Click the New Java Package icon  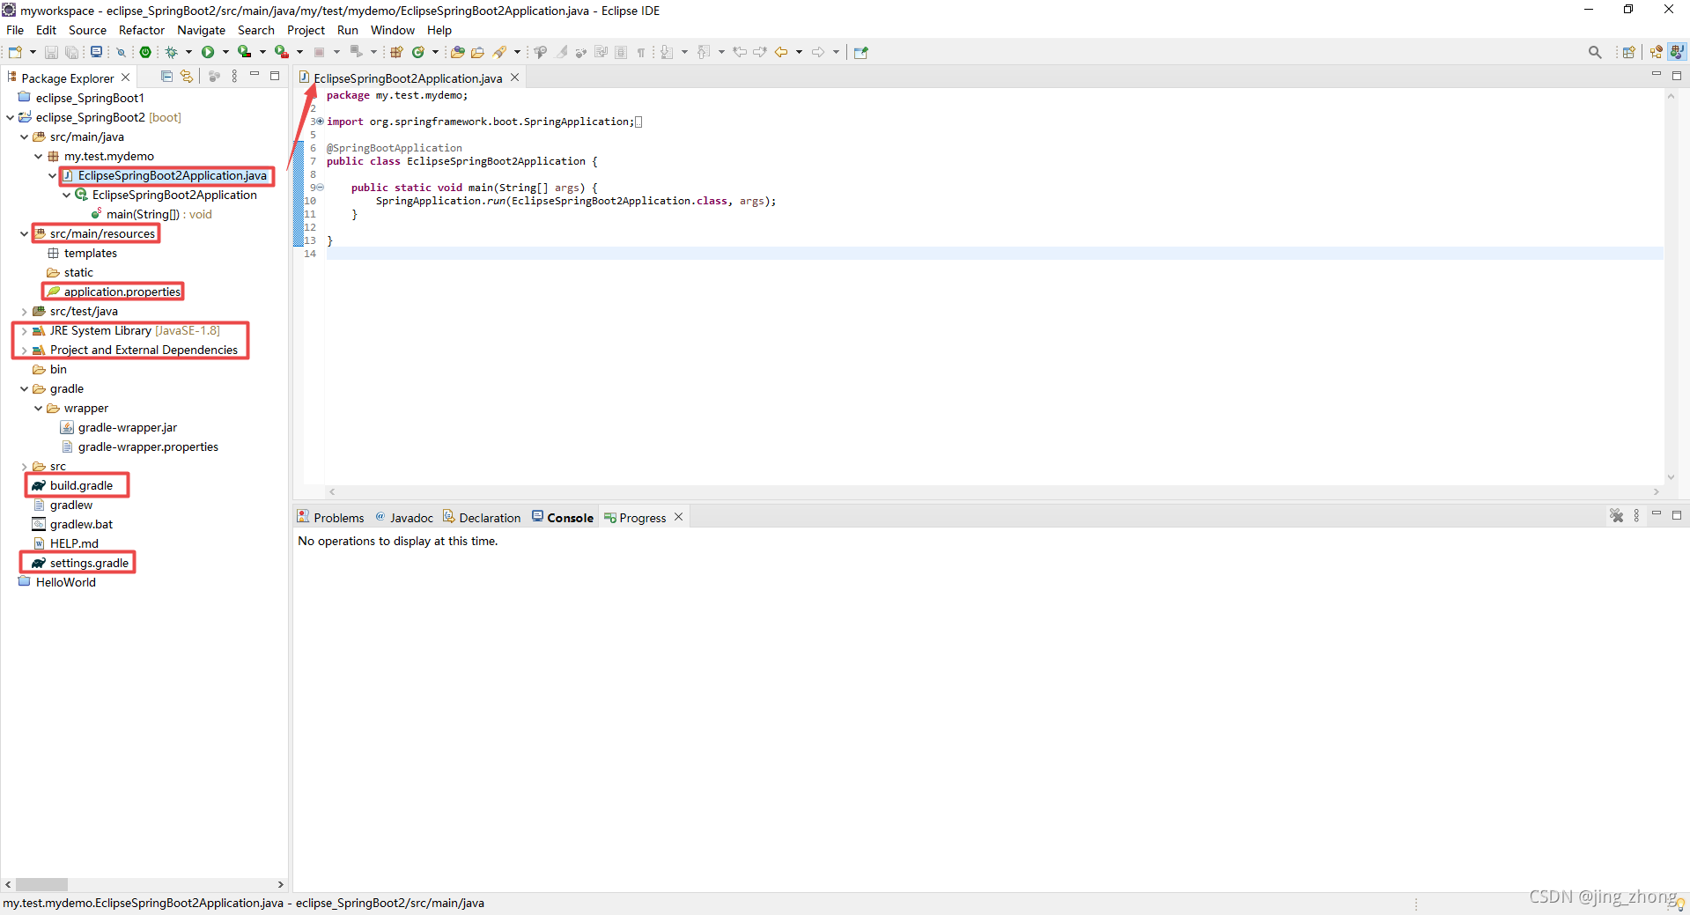(x=396, y=52)
